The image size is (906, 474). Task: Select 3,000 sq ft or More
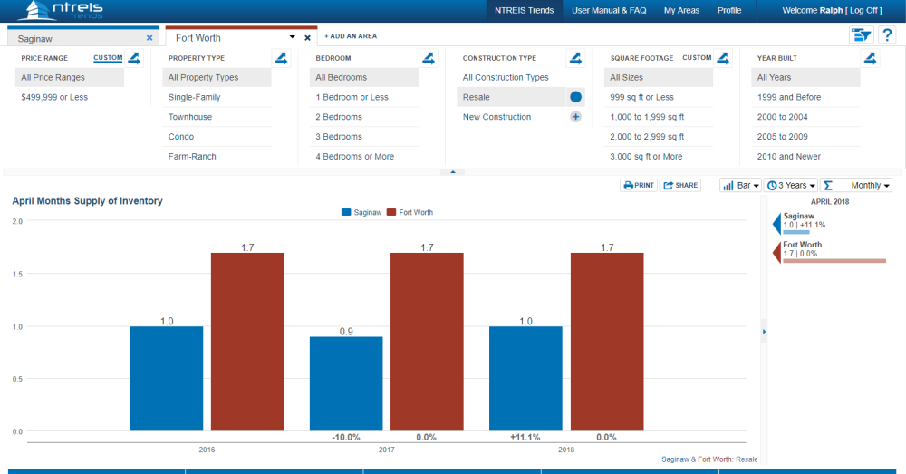(659, 156)
